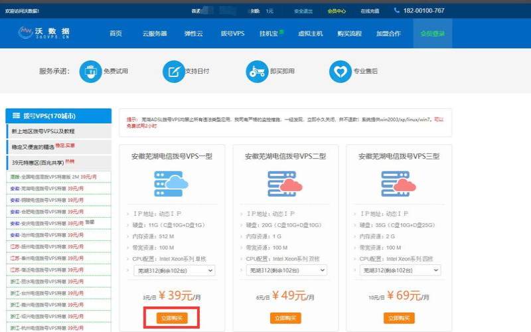Click the 会员中心 link in top bar
Image resolution: width=531 pixels, height=332 pixels.
[337, 11]
